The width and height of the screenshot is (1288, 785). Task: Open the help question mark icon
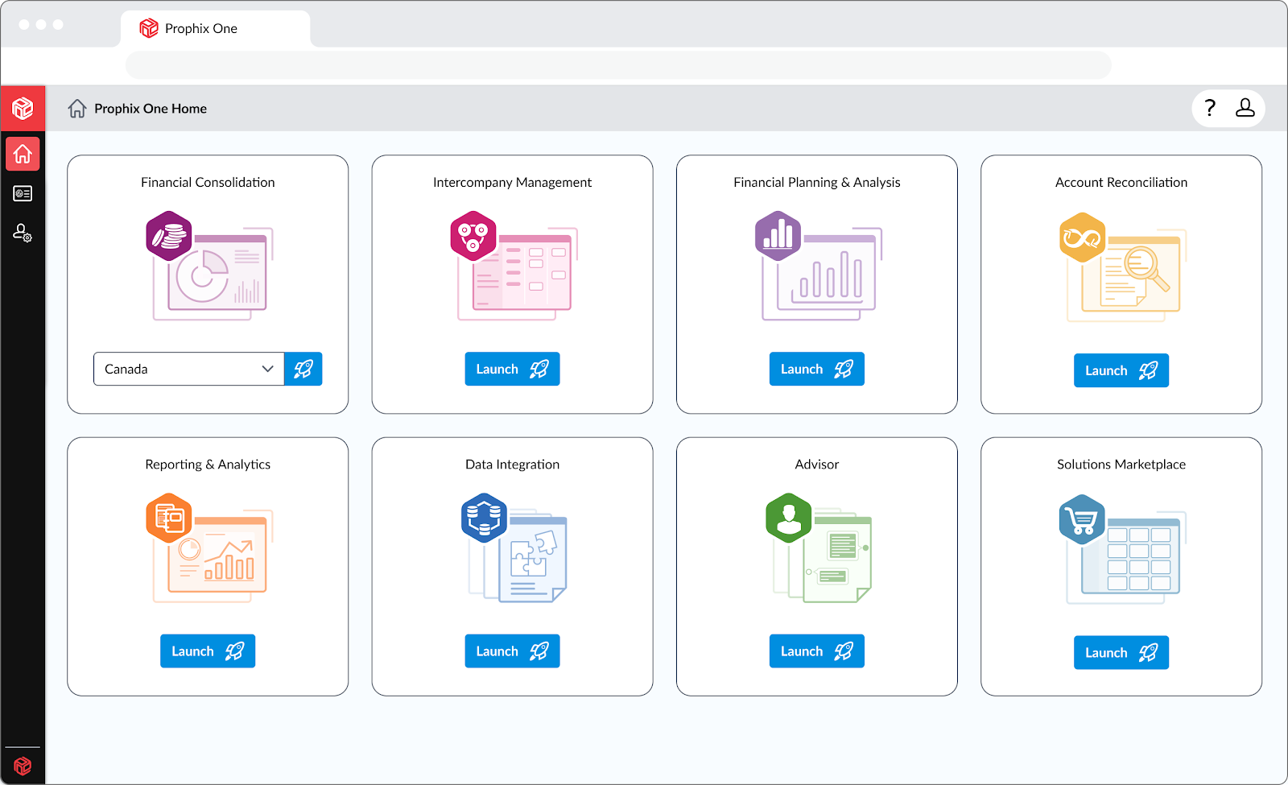(1210, 108)
